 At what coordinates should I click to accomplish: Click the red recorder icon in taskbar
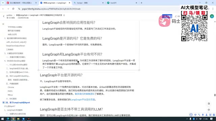[x=29, y=119]
